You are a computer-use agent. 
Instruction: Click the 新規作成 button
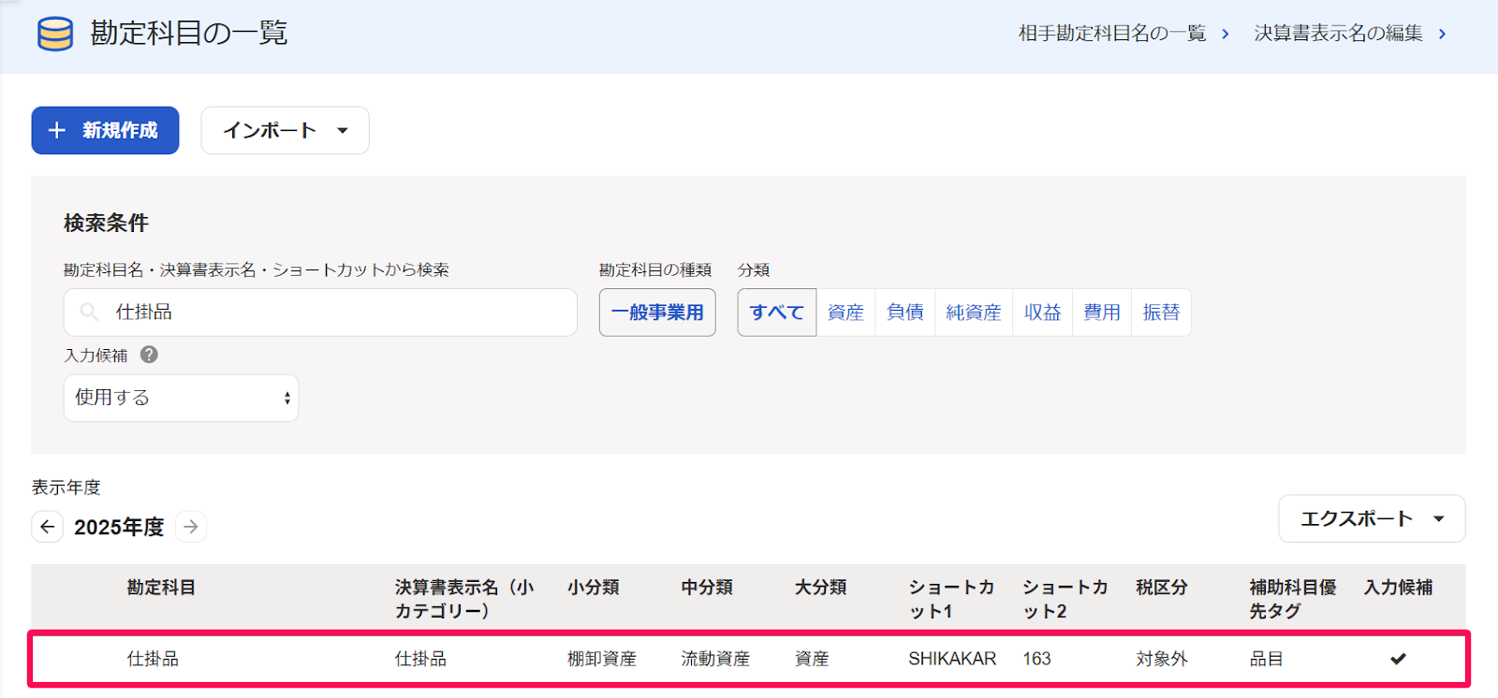tap(105, 130)
